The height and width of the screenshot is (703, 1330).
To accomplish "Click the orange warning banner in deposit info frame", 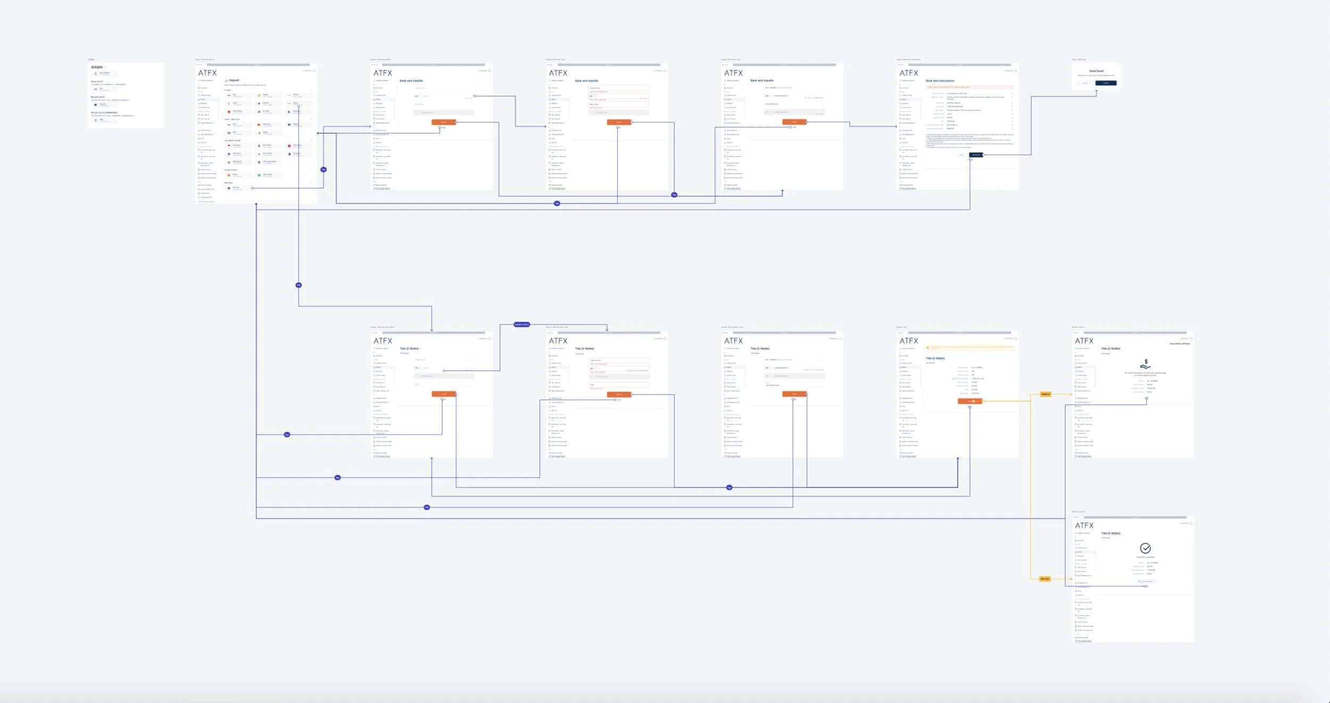I will (969, 348).
